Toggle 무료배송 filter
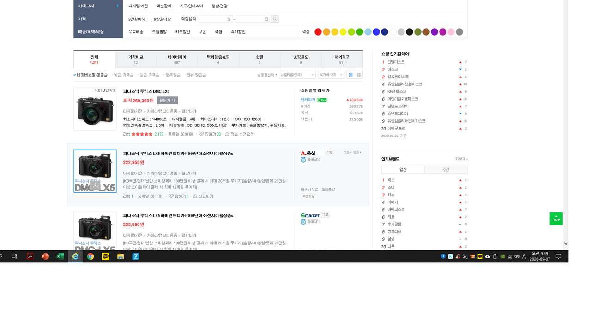Viewport: 591px width, 332px height. (136, 32)
